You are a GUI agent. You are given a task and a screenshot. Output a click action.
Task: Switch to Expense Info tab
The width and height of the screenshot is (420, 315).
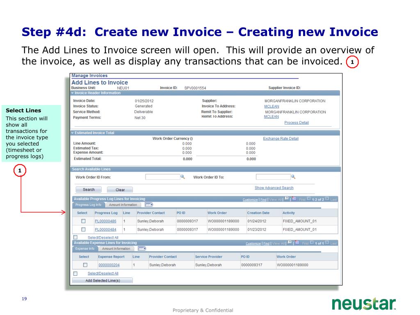tap(84, 249)
